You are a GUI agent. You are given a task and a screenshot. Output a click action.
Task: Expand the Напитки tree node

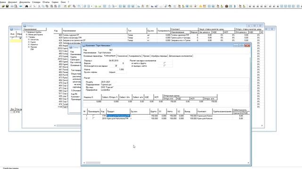[x=29, y=45]
